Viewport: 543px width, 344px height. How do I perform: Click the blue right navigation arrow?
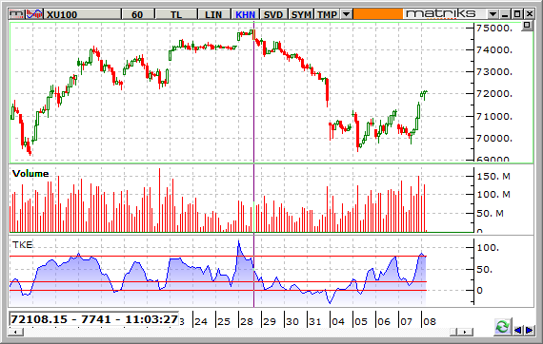pyautogui.click(x=530, y=330)
